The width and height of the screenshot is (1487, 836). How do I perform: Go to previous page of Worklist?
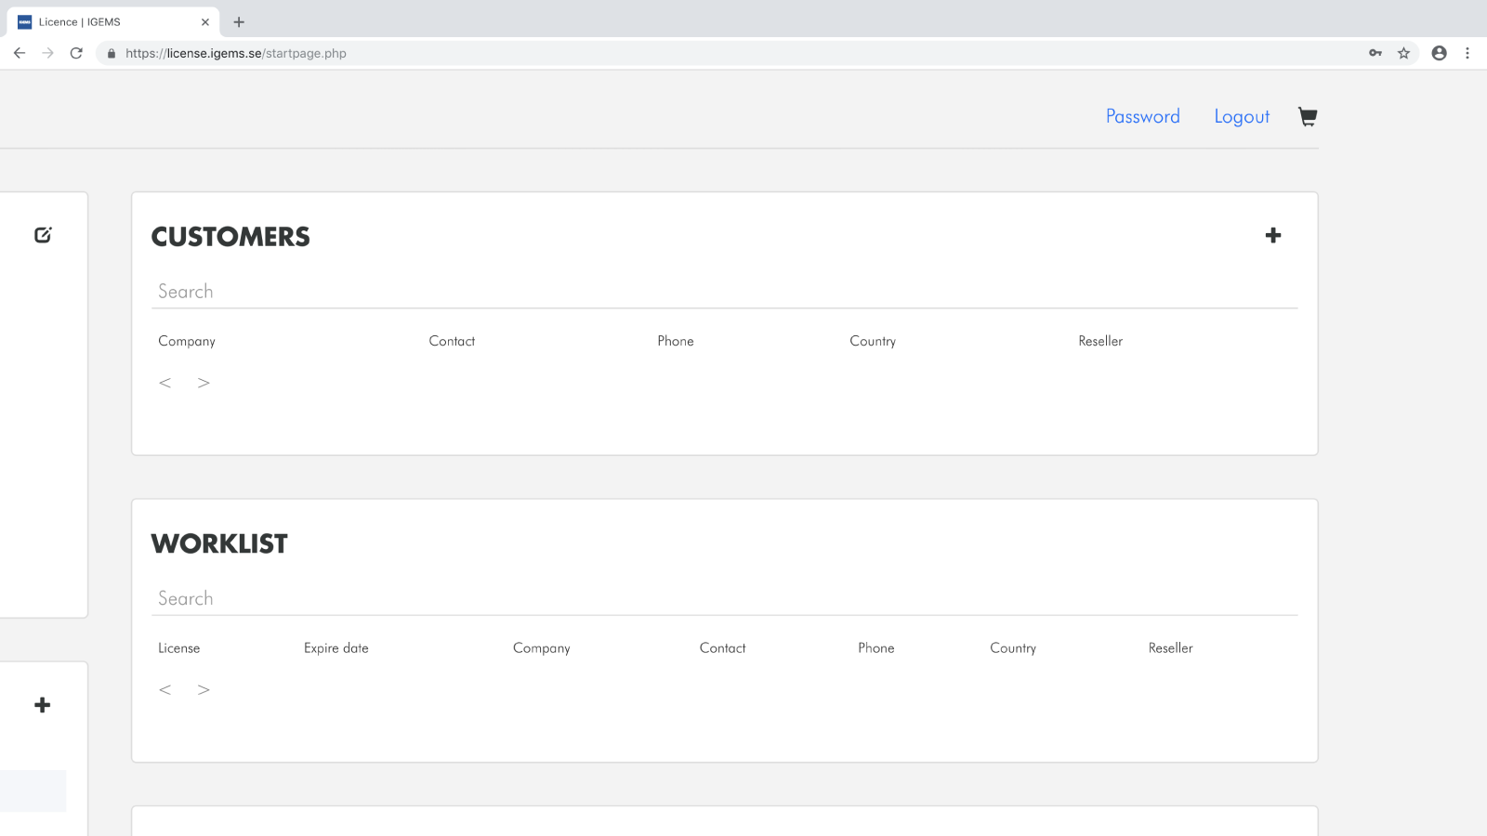coord(164,689)
